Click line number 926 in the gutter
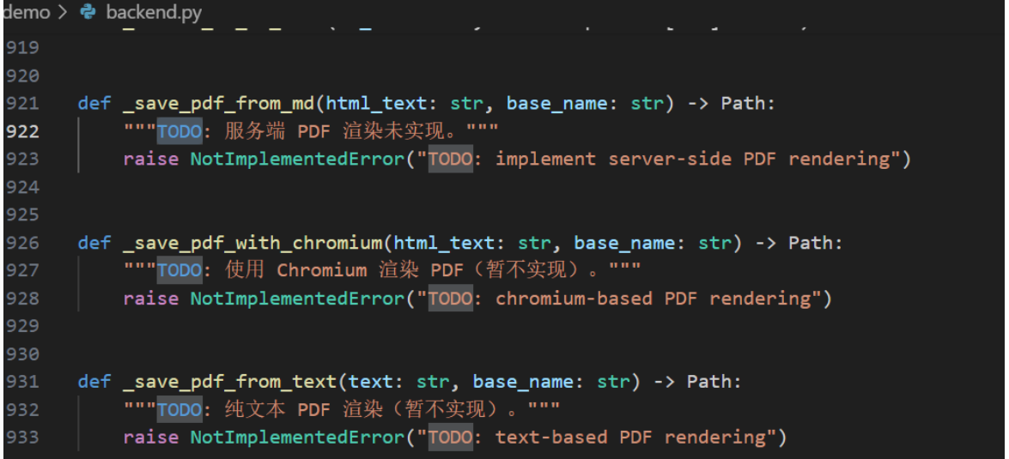The width and height of the screenshot is (1009, 459). pyautogui.click(x=22, y=243)
